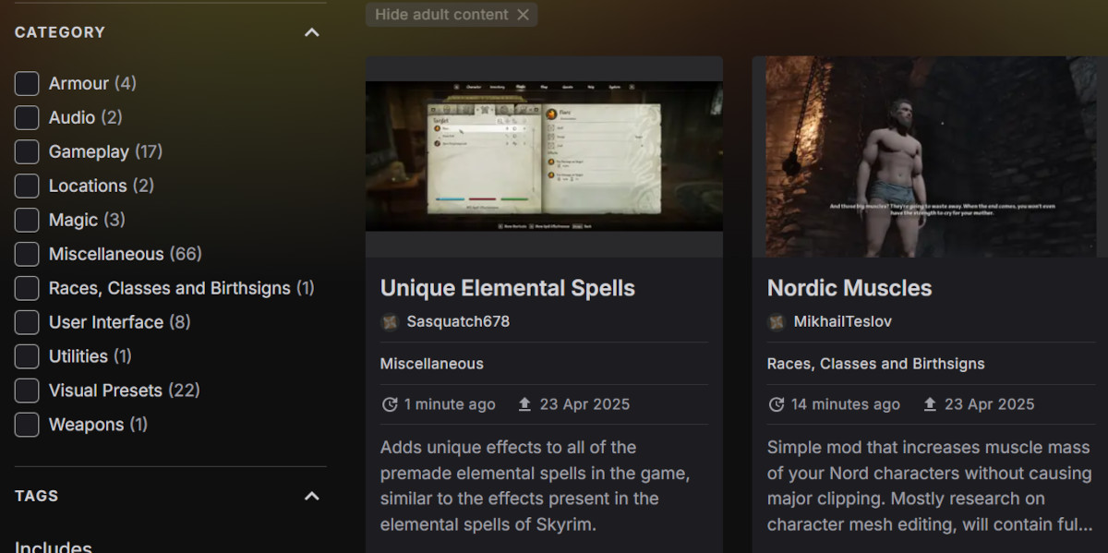Select the Magic category checkbox
Screen dimensions: 1108x553
click(x=27, y=220)
